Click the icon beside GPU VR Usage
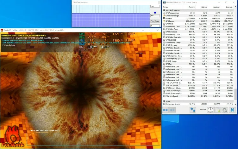This screenshot has width=238, height=149. (x=164, y=61)
